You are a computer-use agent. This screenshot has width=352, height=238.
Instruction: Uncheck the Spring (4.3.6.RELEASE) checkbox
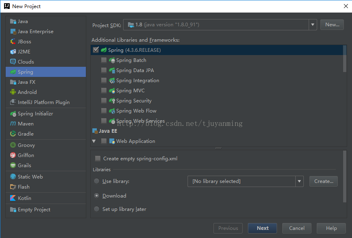click(x=96, y=50)
